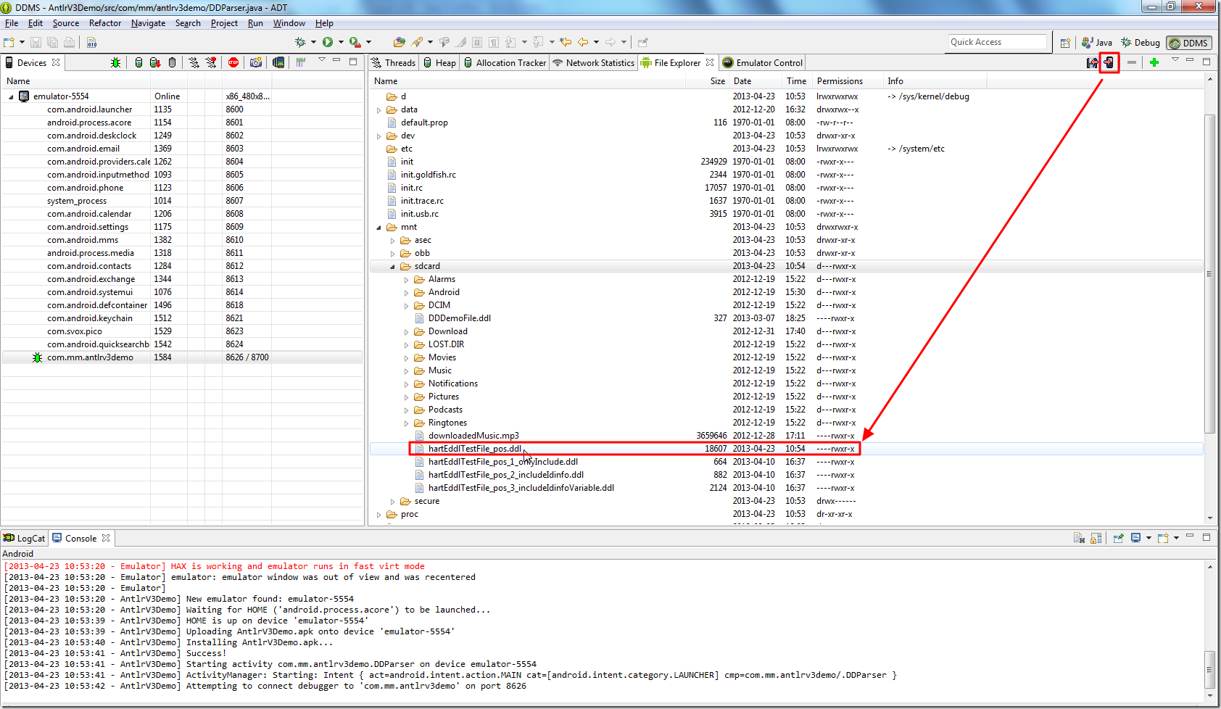Viewport: 1221px width, 709px height.
Task: Click the Print icon in main toolbar
Action: point(69,43)
